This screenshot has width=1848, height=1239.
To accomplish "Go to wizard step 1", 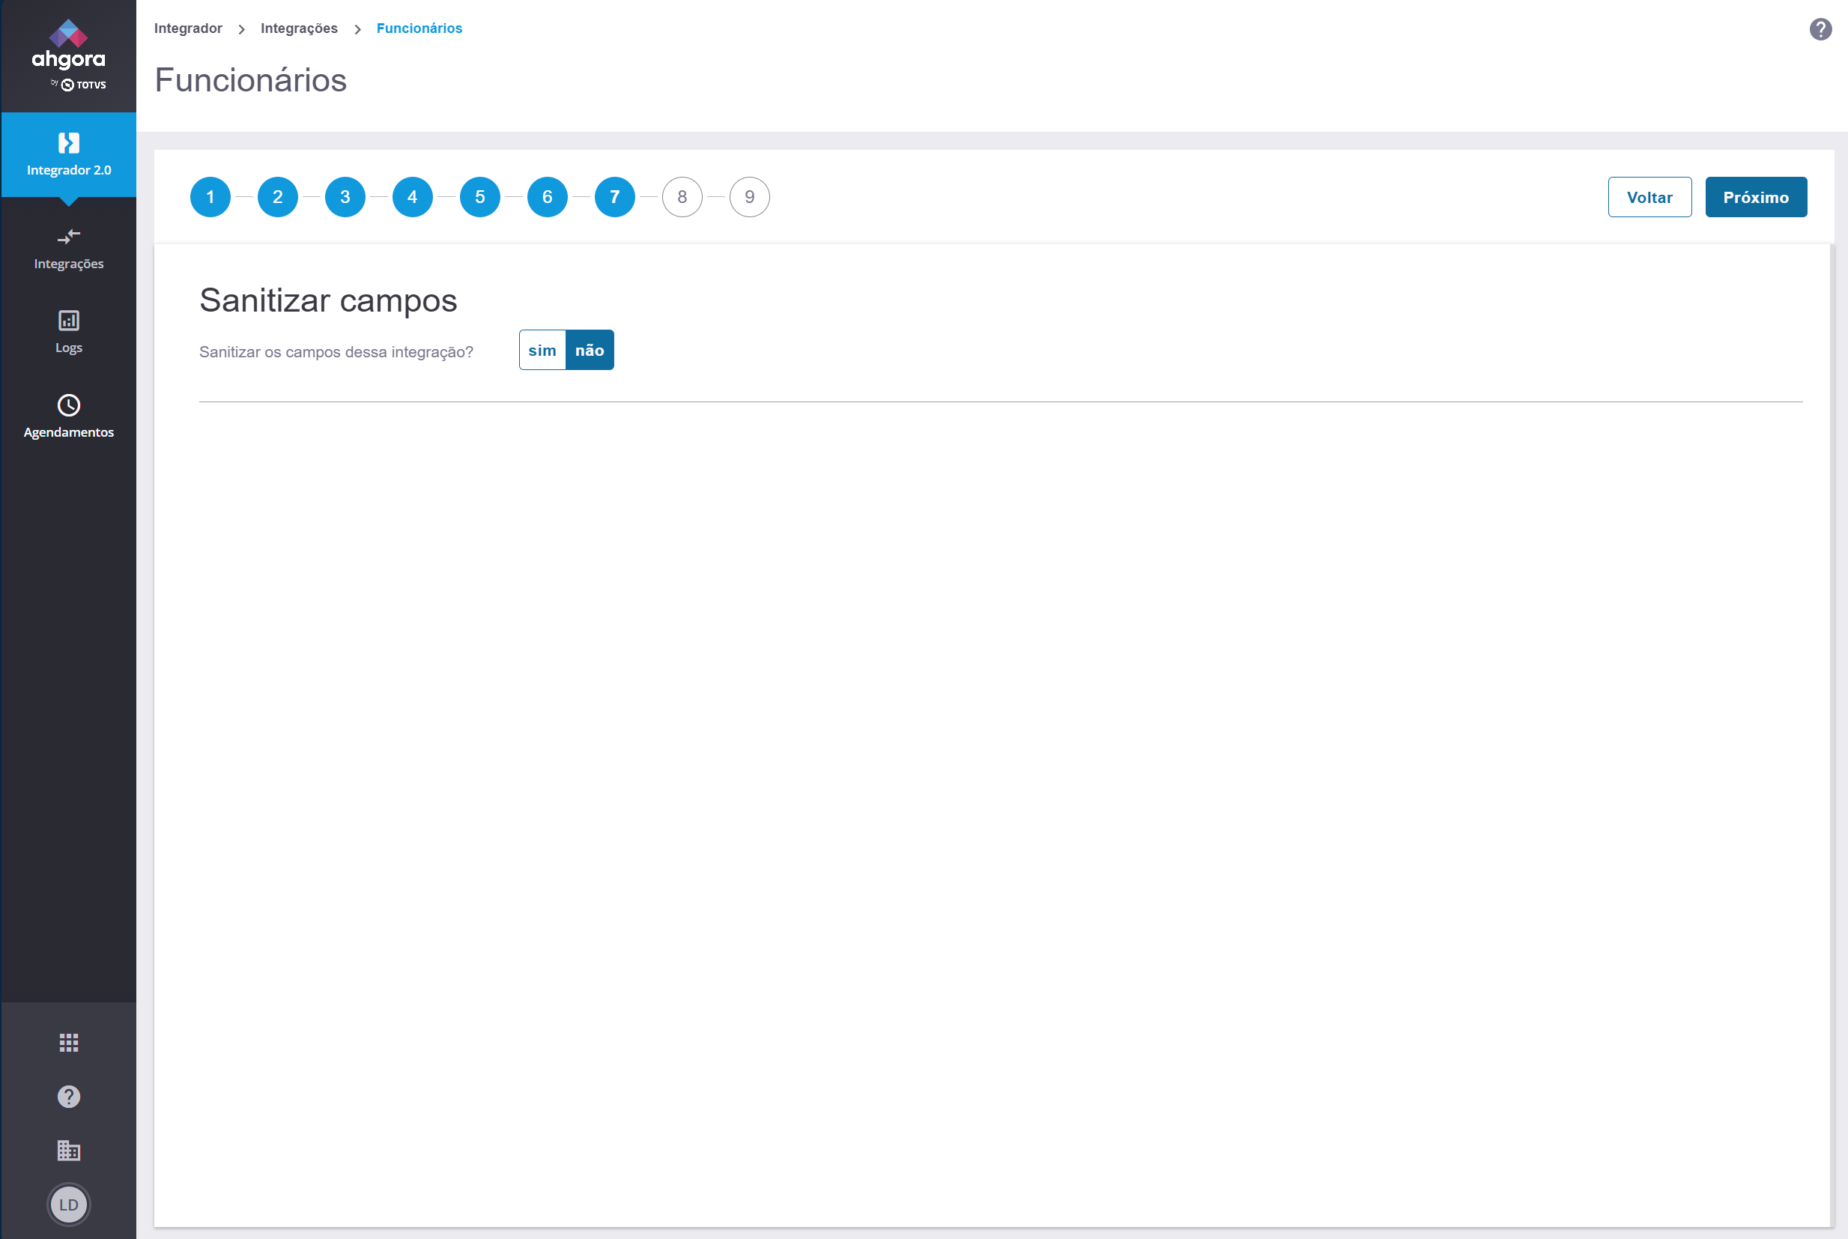I will [210, 197].
